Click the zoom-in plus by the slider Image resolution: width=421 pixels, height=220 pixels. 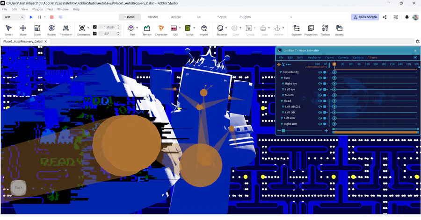tap(326, 131)
